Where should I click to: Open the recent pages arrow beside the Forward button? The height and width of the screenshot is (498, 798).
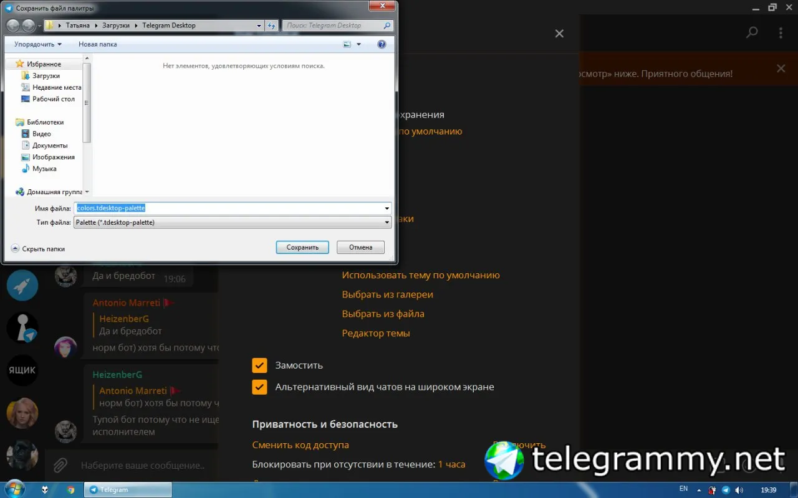(x=39, y=26)
